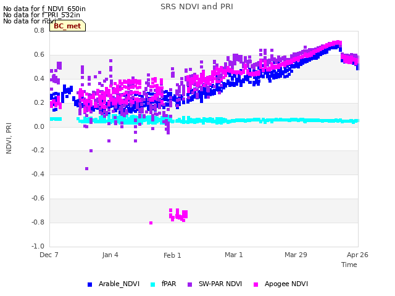Click the fPAR cyan legend swatch

click(x=152, y=284)
